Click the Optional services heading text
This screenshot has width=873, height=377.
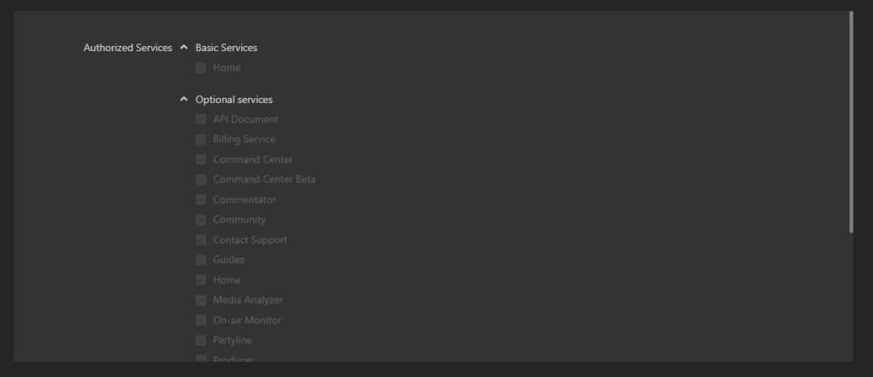pyautogui.click(x=234, y=100)
